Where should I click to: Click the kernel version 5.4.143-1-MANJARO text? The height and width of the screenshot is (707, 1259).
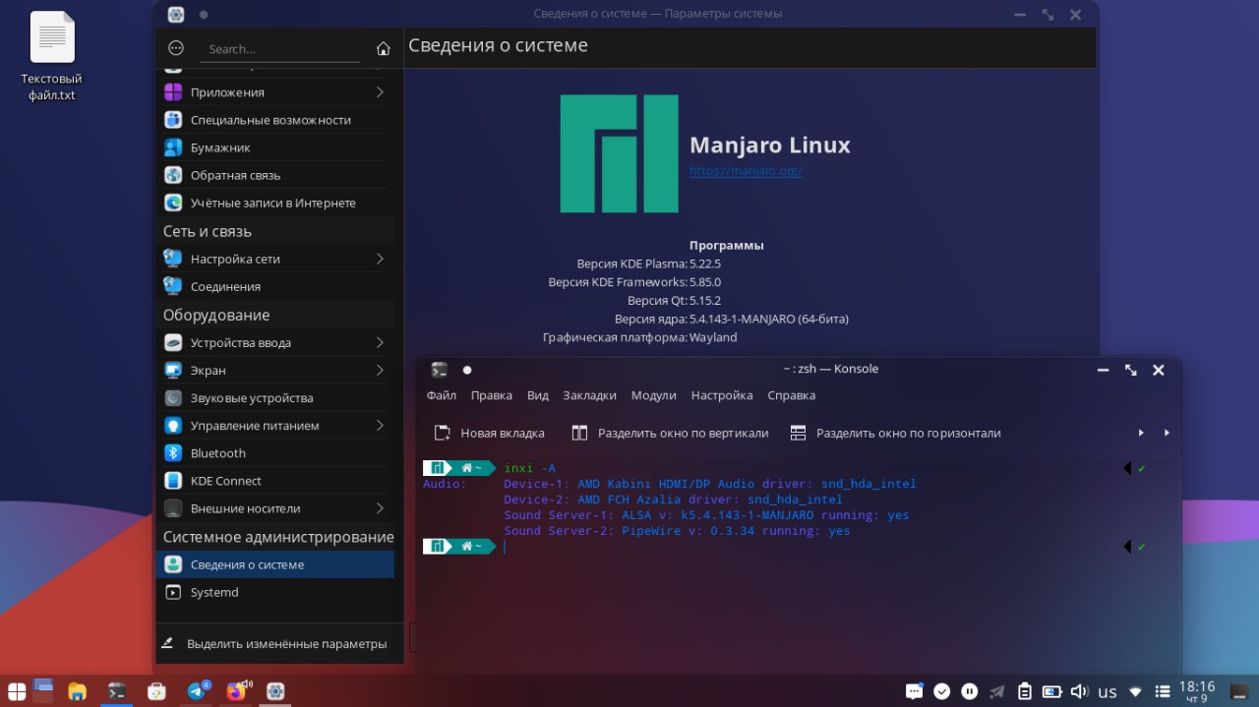769,320
